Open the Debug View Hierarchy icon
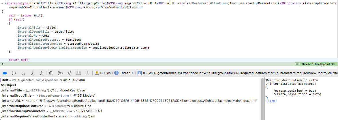This screenshot has height=120, width=338. pos(51,73)
